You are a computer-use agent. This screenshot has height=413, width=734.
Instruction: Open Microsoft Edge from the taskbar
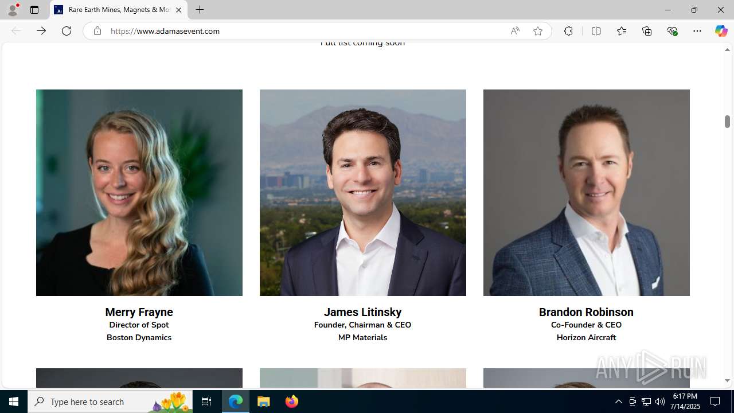coord(236,402)
